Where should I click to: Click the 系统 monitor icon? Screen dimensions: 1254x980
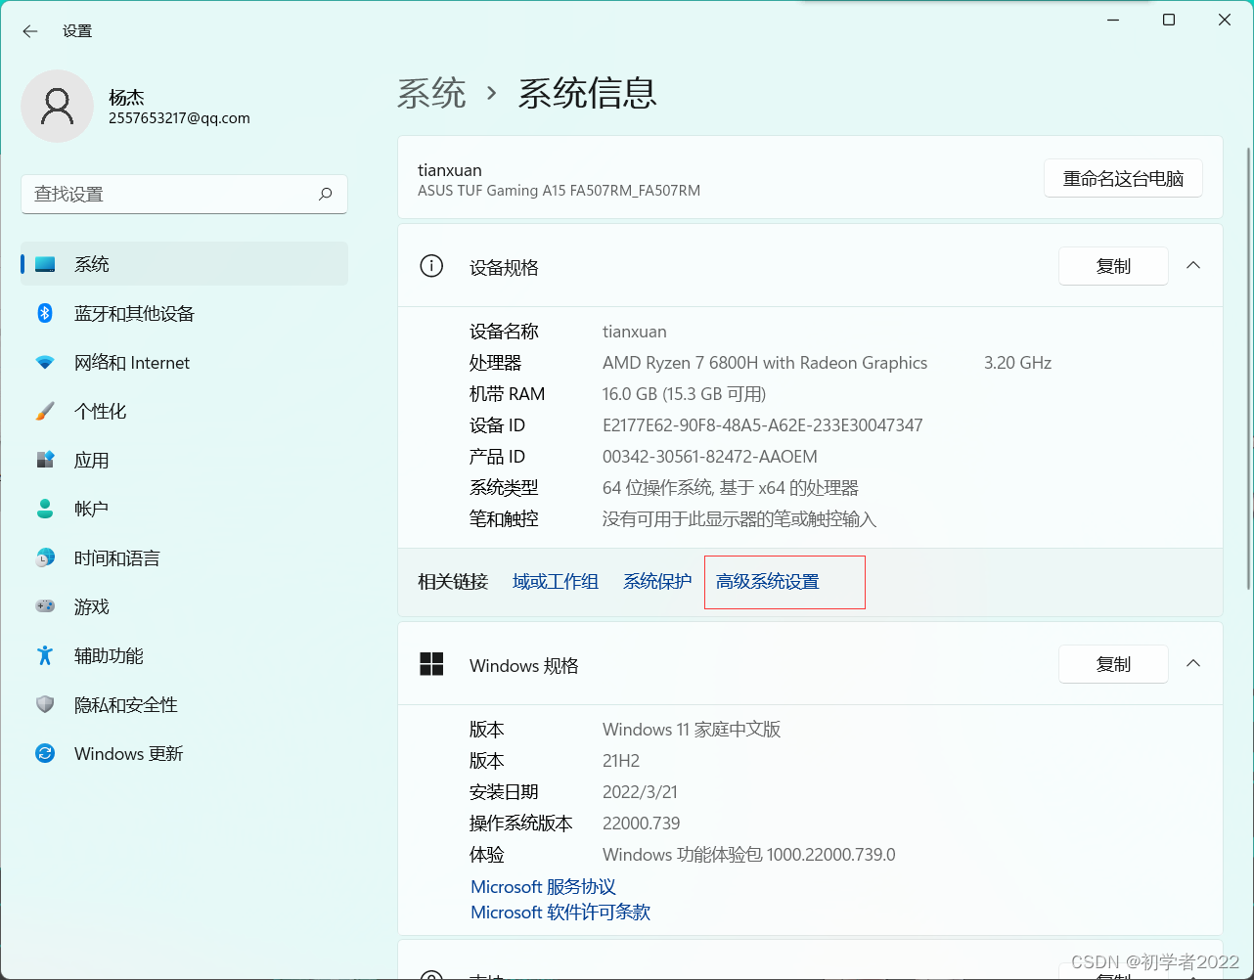tap(45, 264)
